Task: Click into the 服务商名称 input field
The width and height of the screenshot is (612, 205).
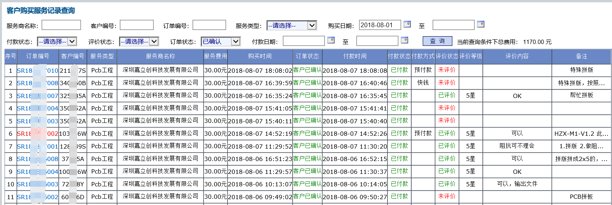Action: point(61,25)
